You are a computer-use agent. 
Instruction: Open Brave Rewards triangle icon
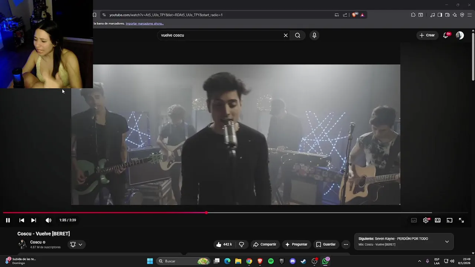tap(362, 15)
